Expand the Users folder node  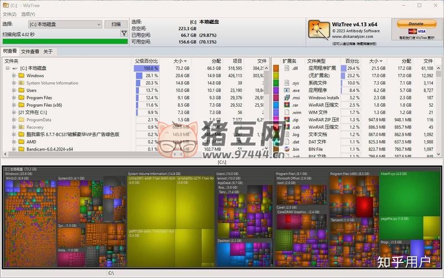[13, 90]
